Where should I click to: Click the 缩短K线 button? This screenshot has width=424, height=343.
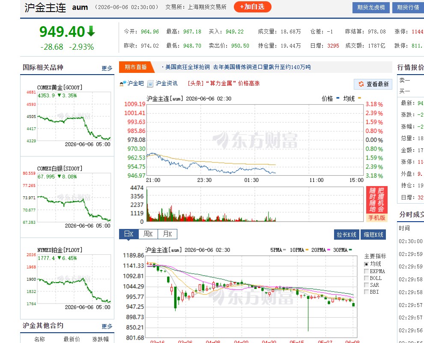pyautogui.click(x=373, y=235)
